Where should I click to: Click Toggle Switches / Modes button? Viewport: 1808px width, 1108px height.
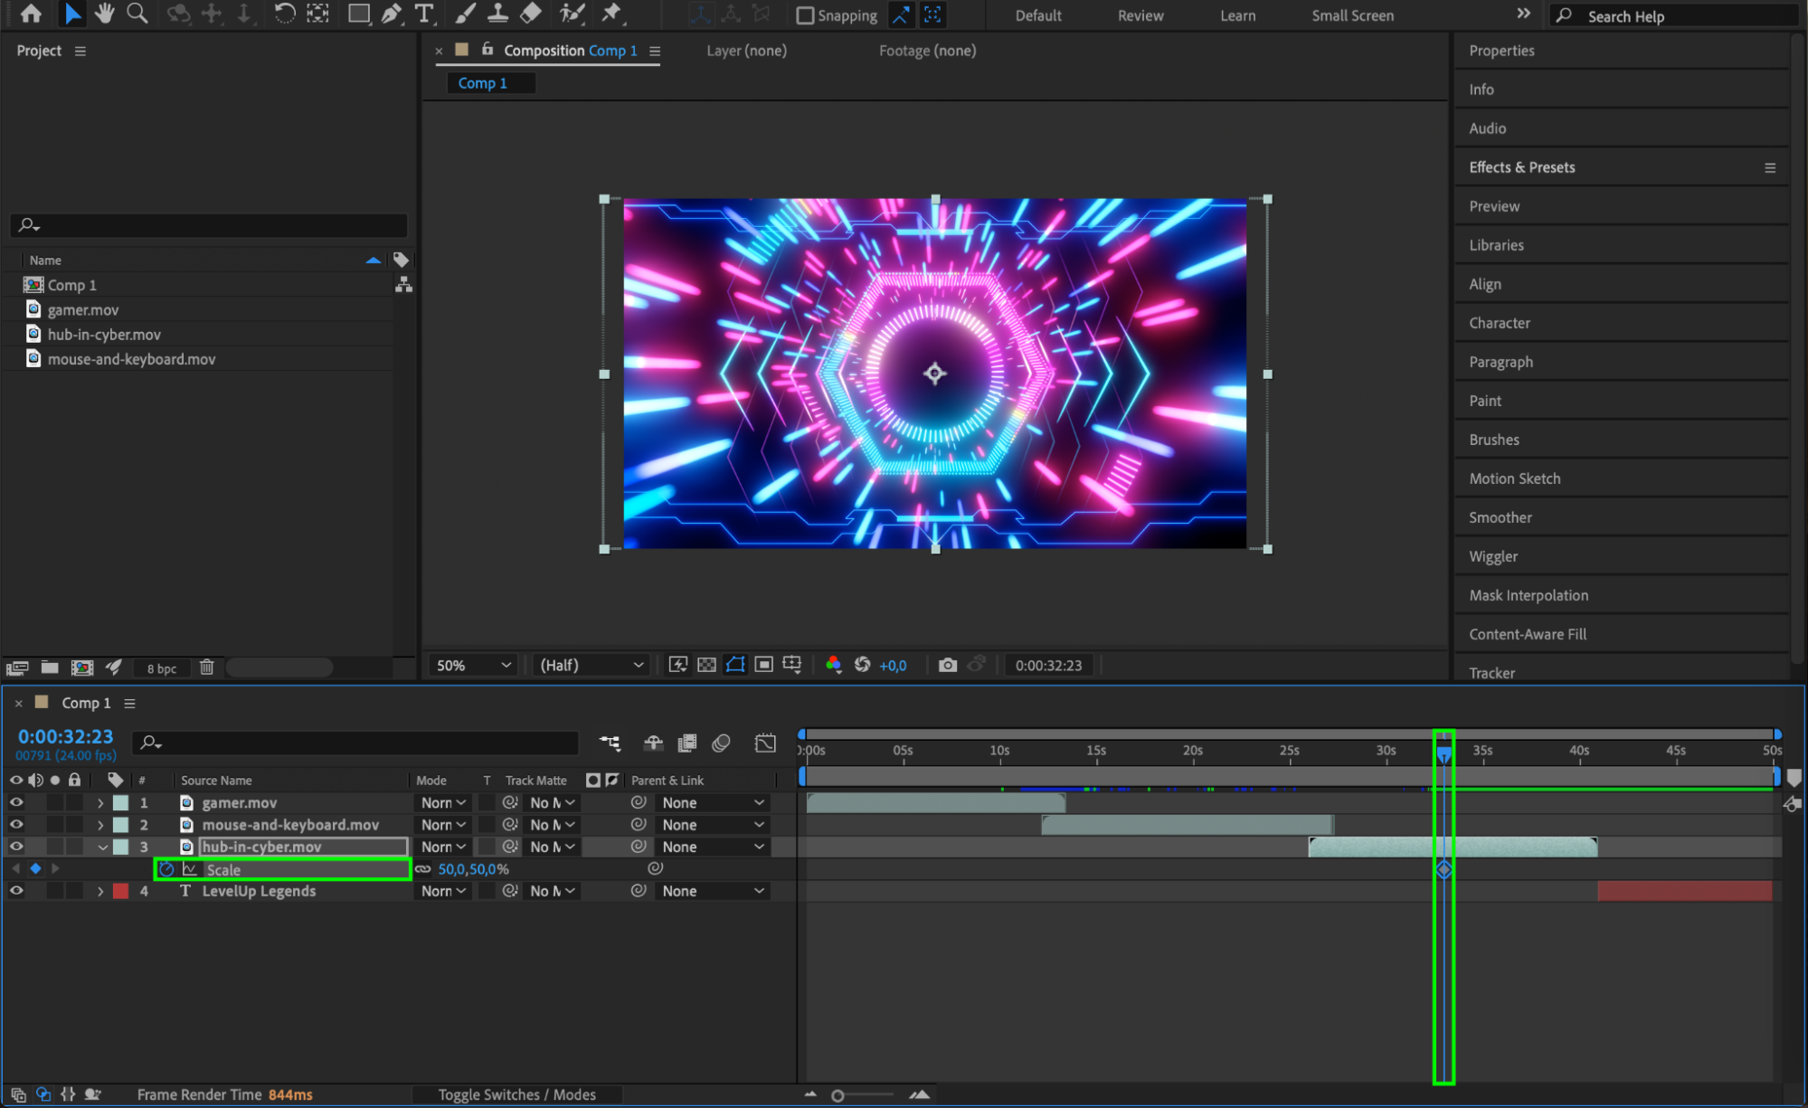pyautogui.click(x=516, y=1094)
